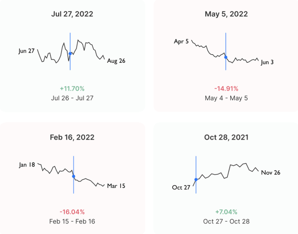
Task: Click the +11.70% gain value
Action: (x=72, y=89)
